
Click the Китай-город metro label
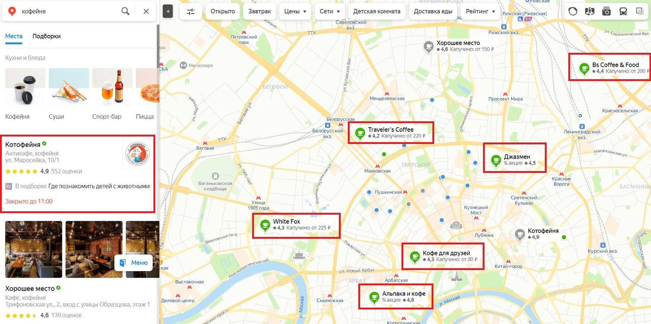tap(508, 266)
